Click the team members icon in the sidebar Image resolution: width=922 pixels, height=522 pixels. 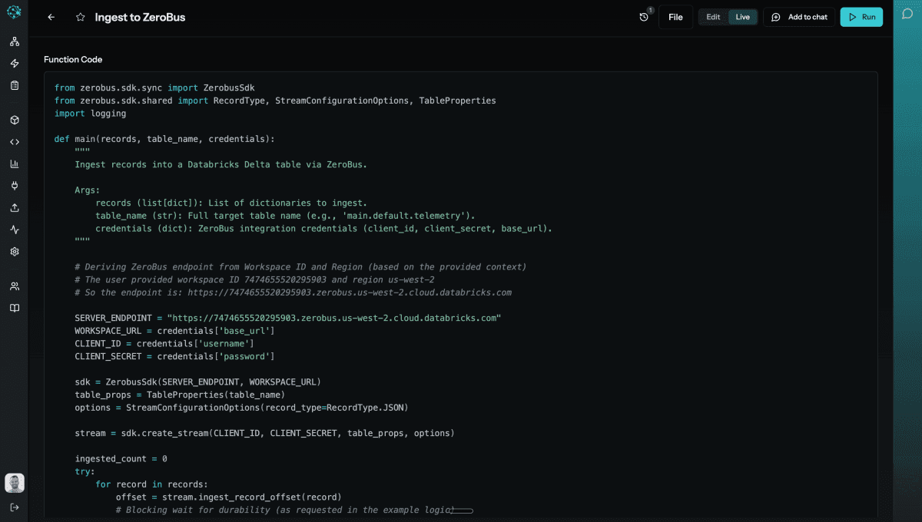pos(14,286)
